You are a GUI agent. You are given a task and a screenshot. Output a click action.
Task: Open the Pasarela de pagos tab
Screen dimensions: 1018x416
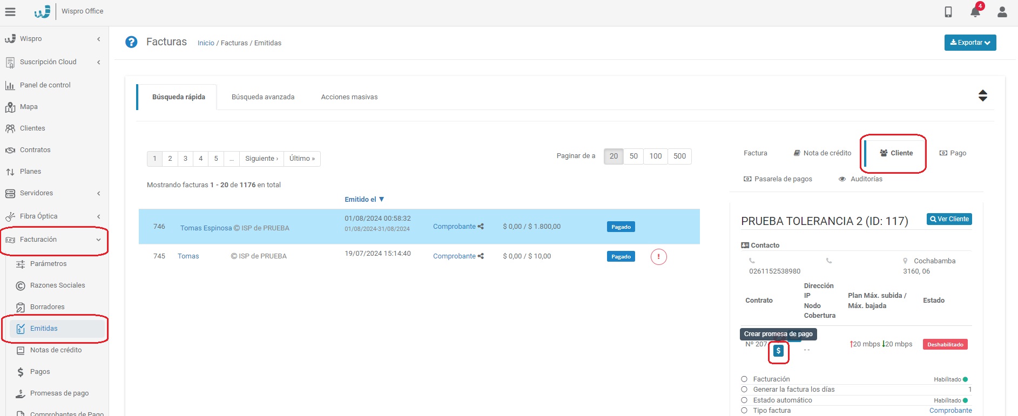tap(778, 179)
